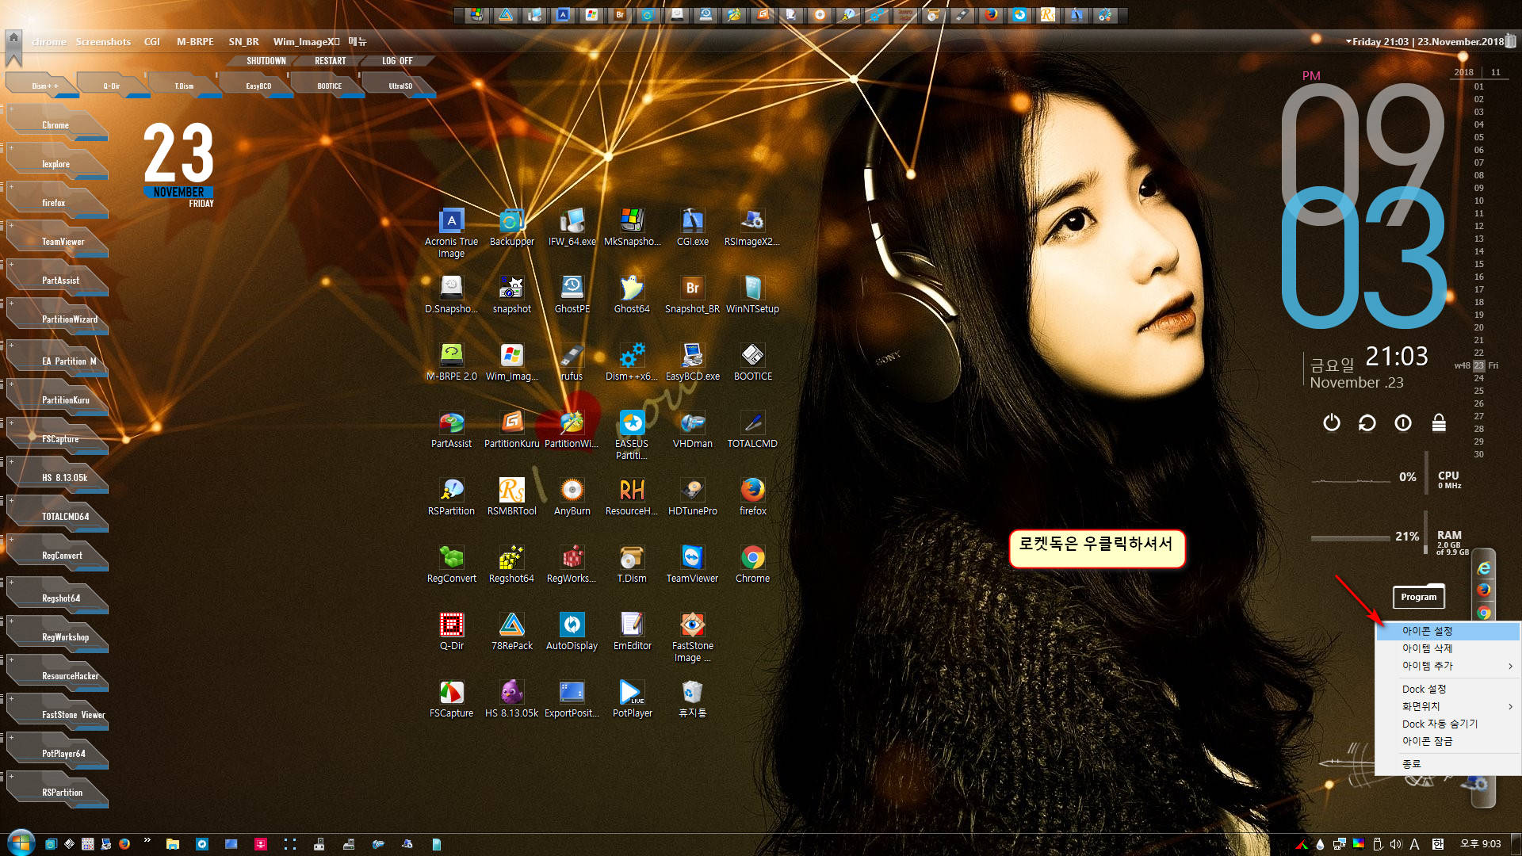The width and height of the screenshot is (1522, 856).
Task: Select 종료 in the context menu
Action: click(x=1447, y=764)
